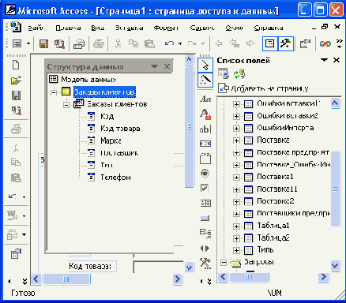Select the Поставка1 table row

275,177
